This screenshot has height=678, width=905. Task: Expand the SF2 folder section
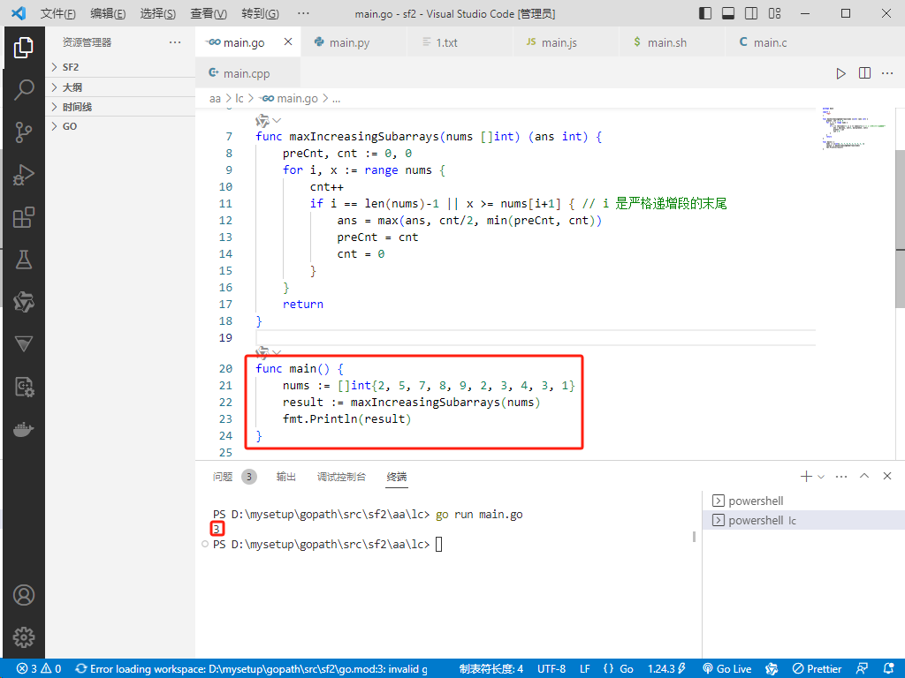pos(120,67)
